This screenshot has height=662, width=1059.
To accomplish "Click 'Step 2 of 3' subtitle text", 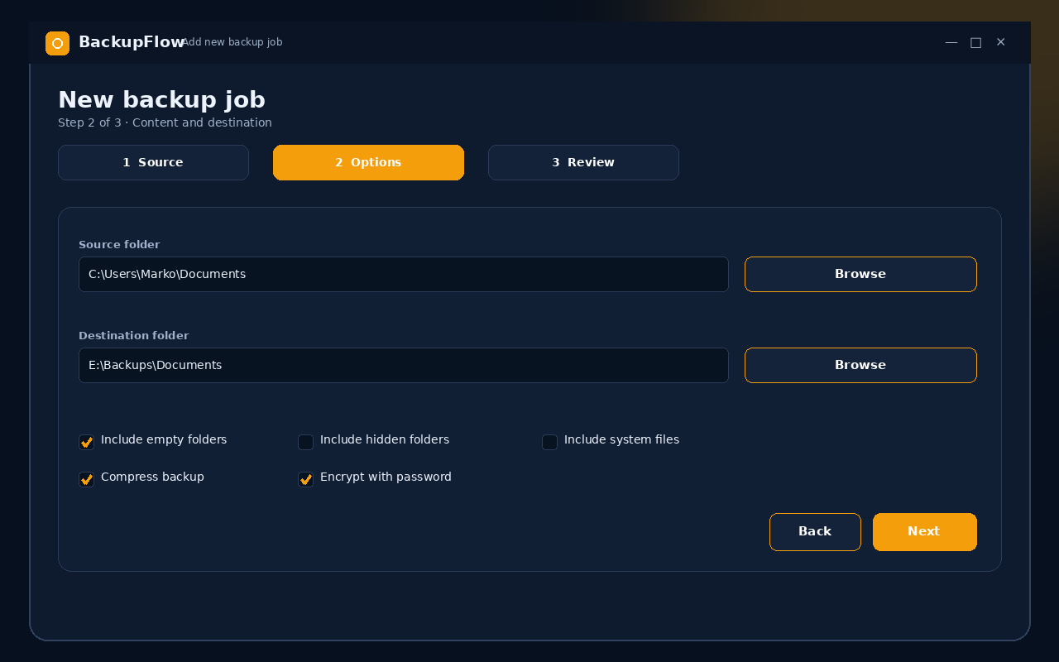I will (x=89, y=122).
